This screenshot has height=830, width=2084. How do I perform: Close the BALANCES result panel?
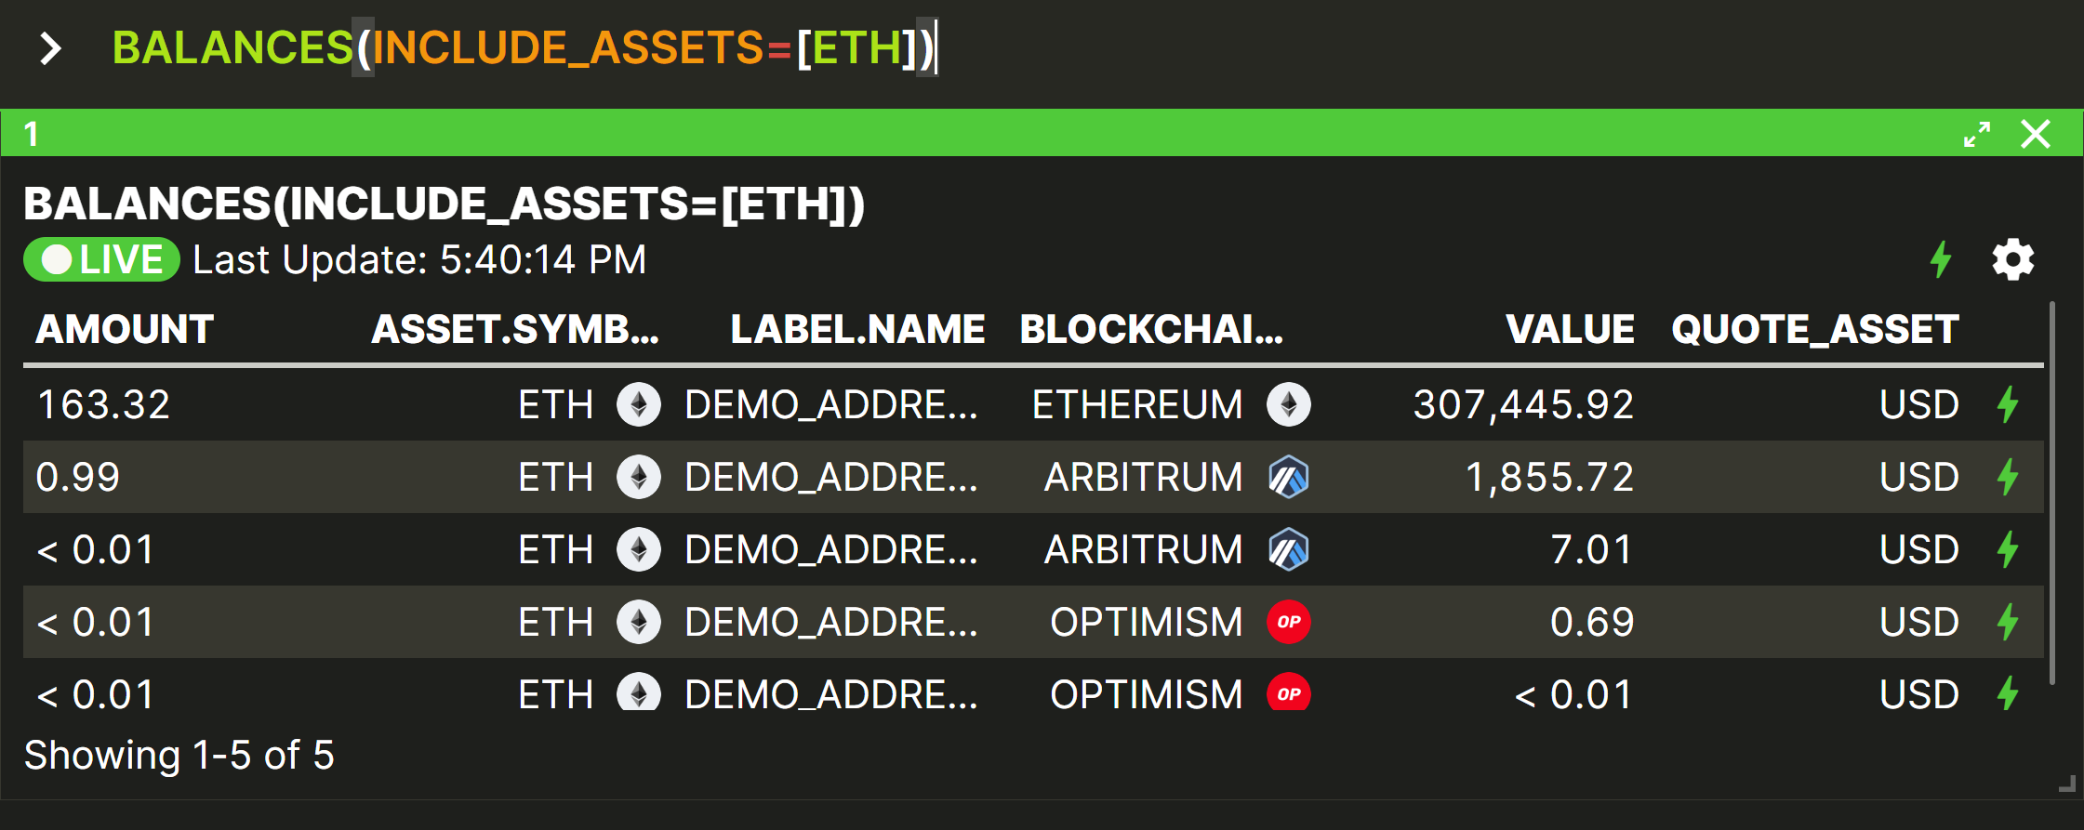click(2036, 135)
